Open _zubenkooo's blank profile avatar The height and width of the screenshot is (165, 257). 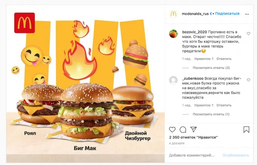pyautogui.click(x=173, y=80)
